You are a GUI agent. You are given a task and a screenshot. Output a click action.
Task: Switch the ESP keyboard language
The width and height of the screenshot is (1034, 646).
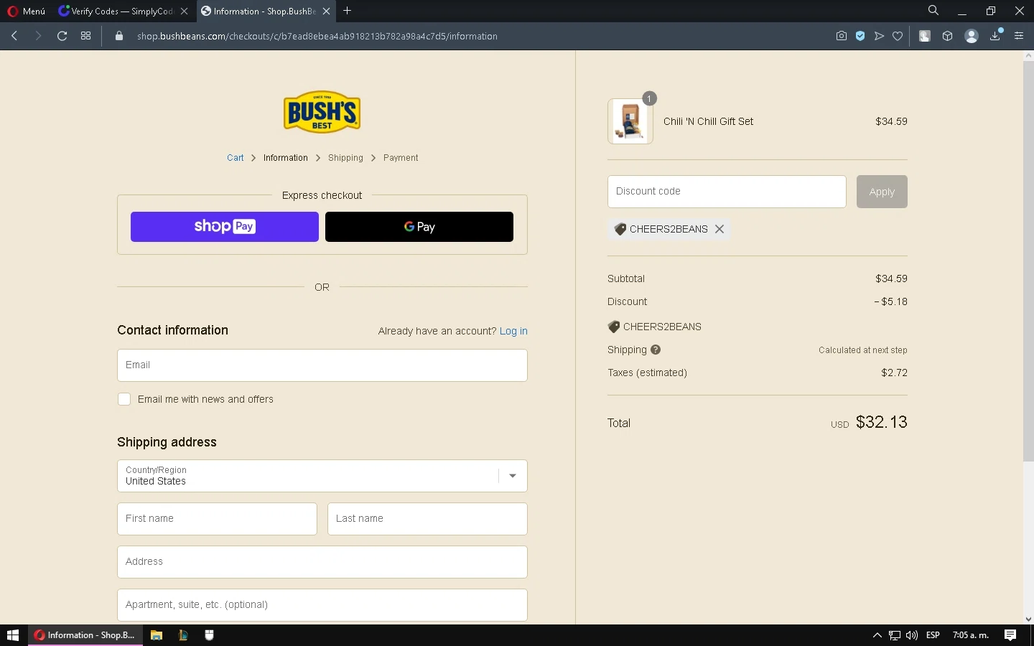click(x=933, y=635)
